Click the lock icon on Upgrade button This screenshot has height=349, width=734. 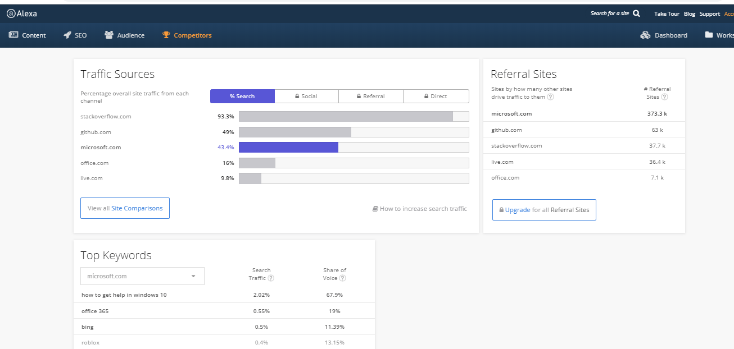(501, 210)
